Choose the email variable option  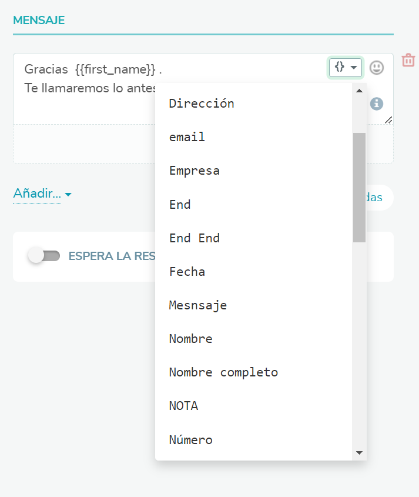(x=187, y=137)
